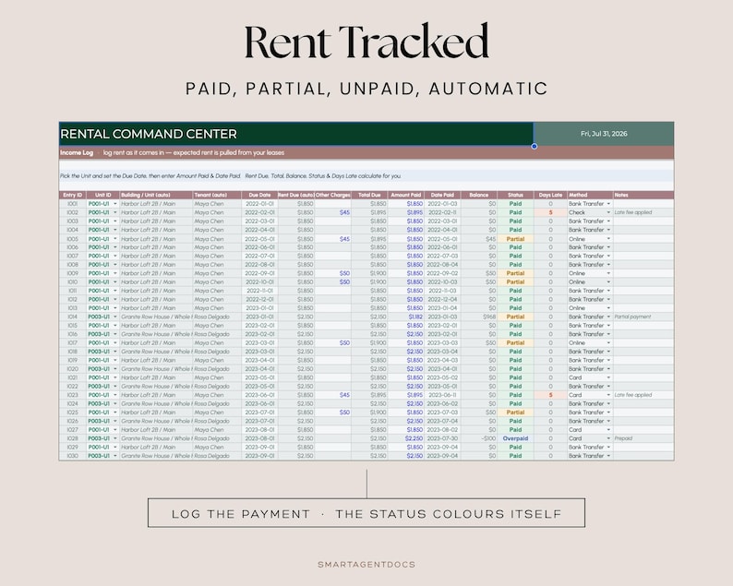This screenshot has height=586, width=733.
Task: Open Unit ID dropdown for entry 1028
Action: (x=115, y=438)
